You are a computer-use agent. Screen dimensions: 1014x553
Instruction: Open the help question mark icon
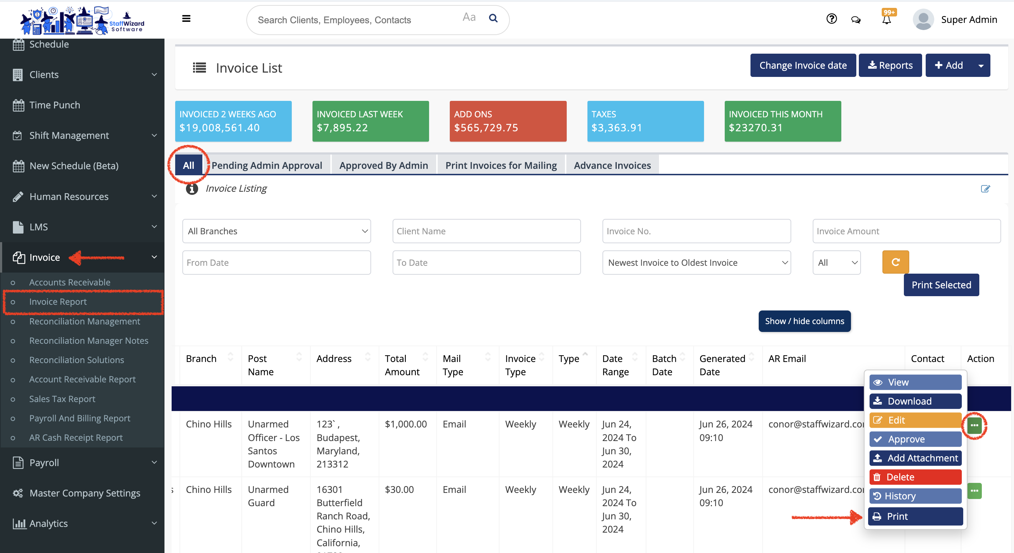click(x=831, y=19)
